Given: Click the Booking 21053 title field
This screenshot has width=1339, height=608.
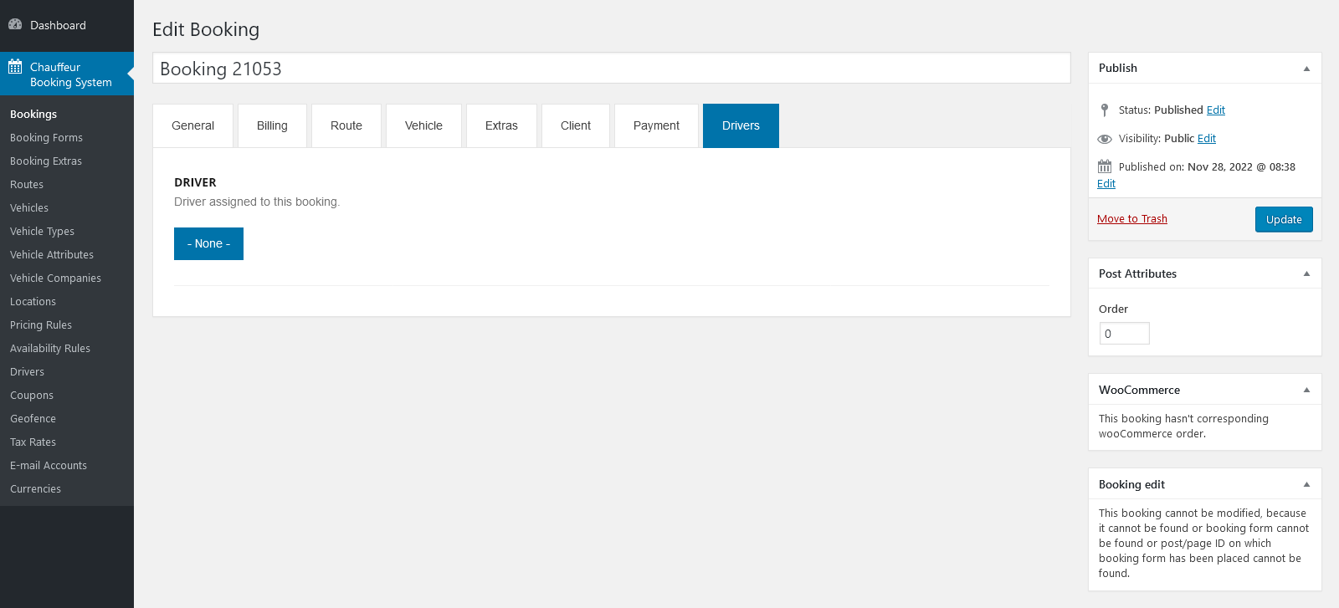Looking at the screenshot, I should (x=611, y=69).
